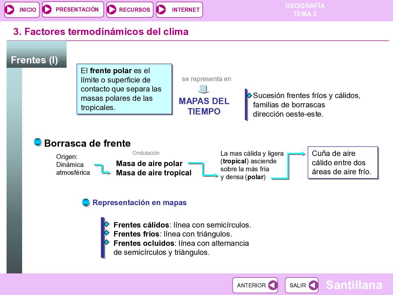This screenshot has height=295, width=393.
Task: Click the diamond bullet next to Sucesión frentes
Action: coord(249,96)
